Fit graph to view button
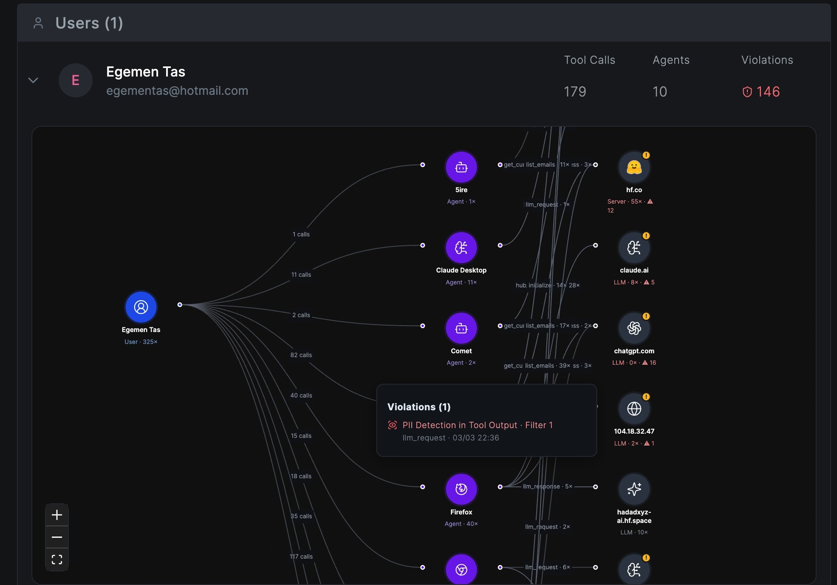The height and width of the screenshot is (585, 837). coord(57,559)
